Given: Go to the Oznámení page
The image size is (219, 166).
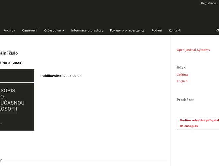Looking at the screenshot, I should (x=30, y=30).
